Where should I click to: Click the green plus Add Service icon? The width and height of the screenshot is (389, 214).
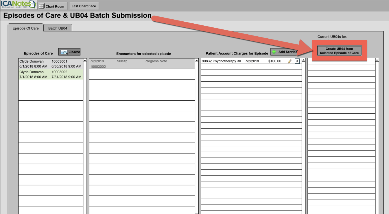pyautogui.click(x=274, y=52)
